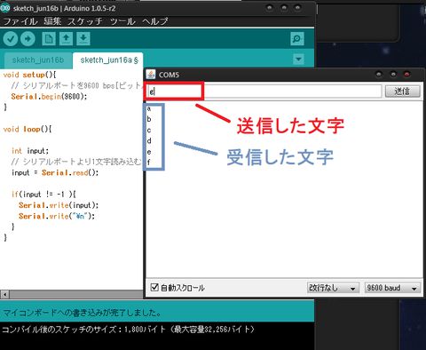Click the COM5 window Java icon
This screenshot has width=426, height=350.
(151, 75)
